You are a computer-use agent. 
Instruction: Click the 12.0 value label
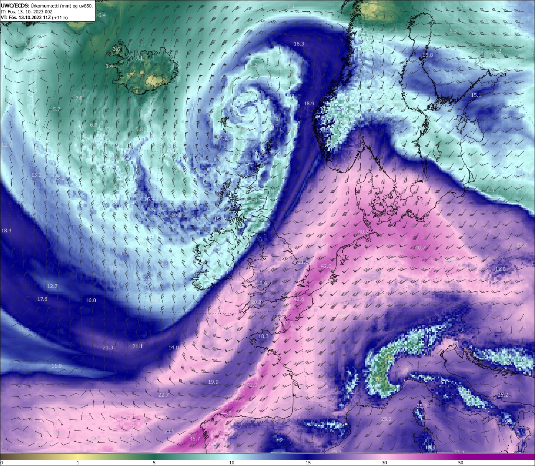click(x=500, y=269)
